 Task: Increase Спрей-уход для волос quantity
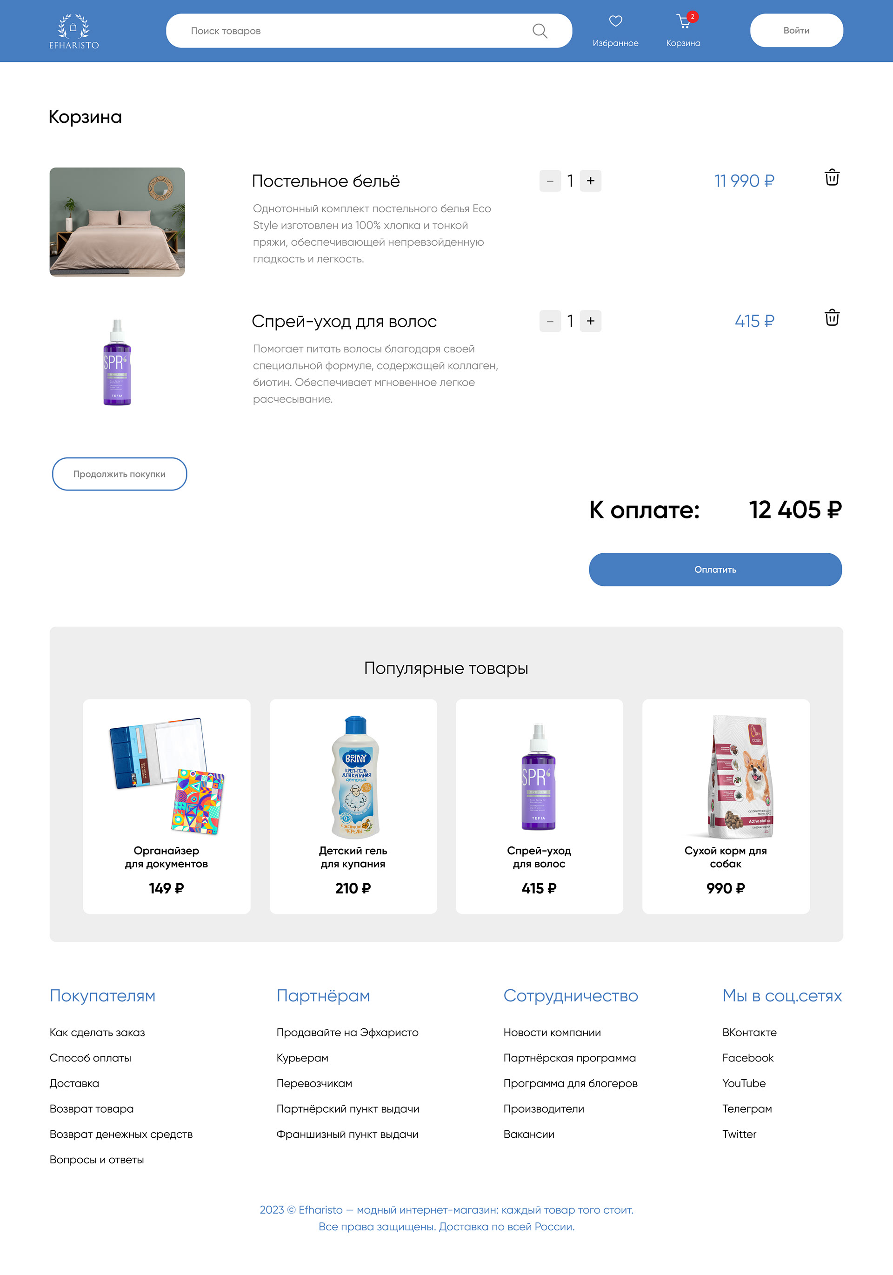(591, 321)
